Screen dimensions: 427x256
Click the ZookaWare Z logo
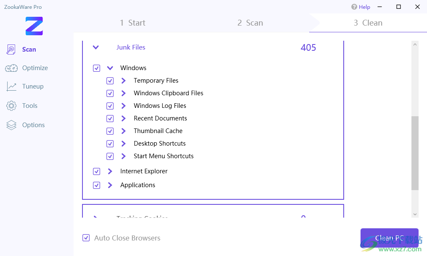pos(34,26)
